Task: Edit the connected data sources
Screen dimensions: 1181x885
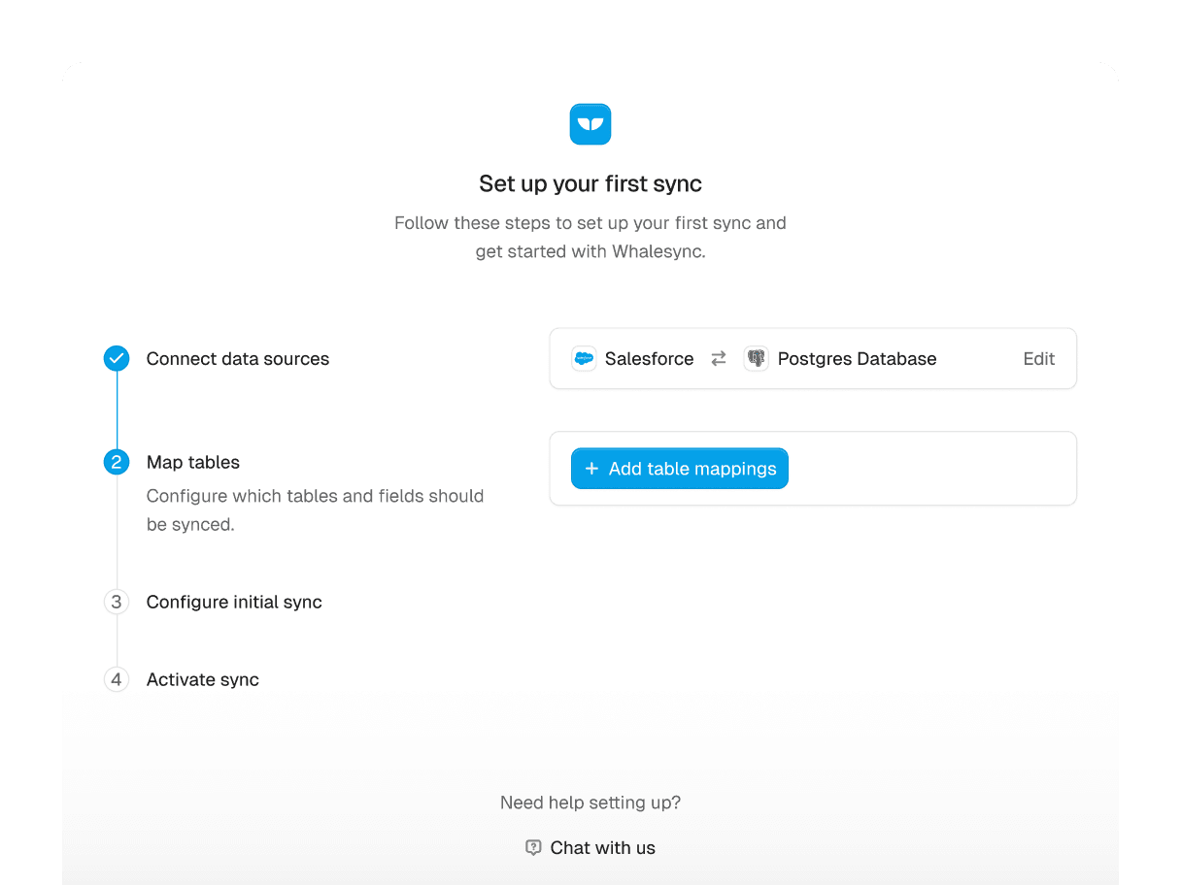Action: [1038, 359]
